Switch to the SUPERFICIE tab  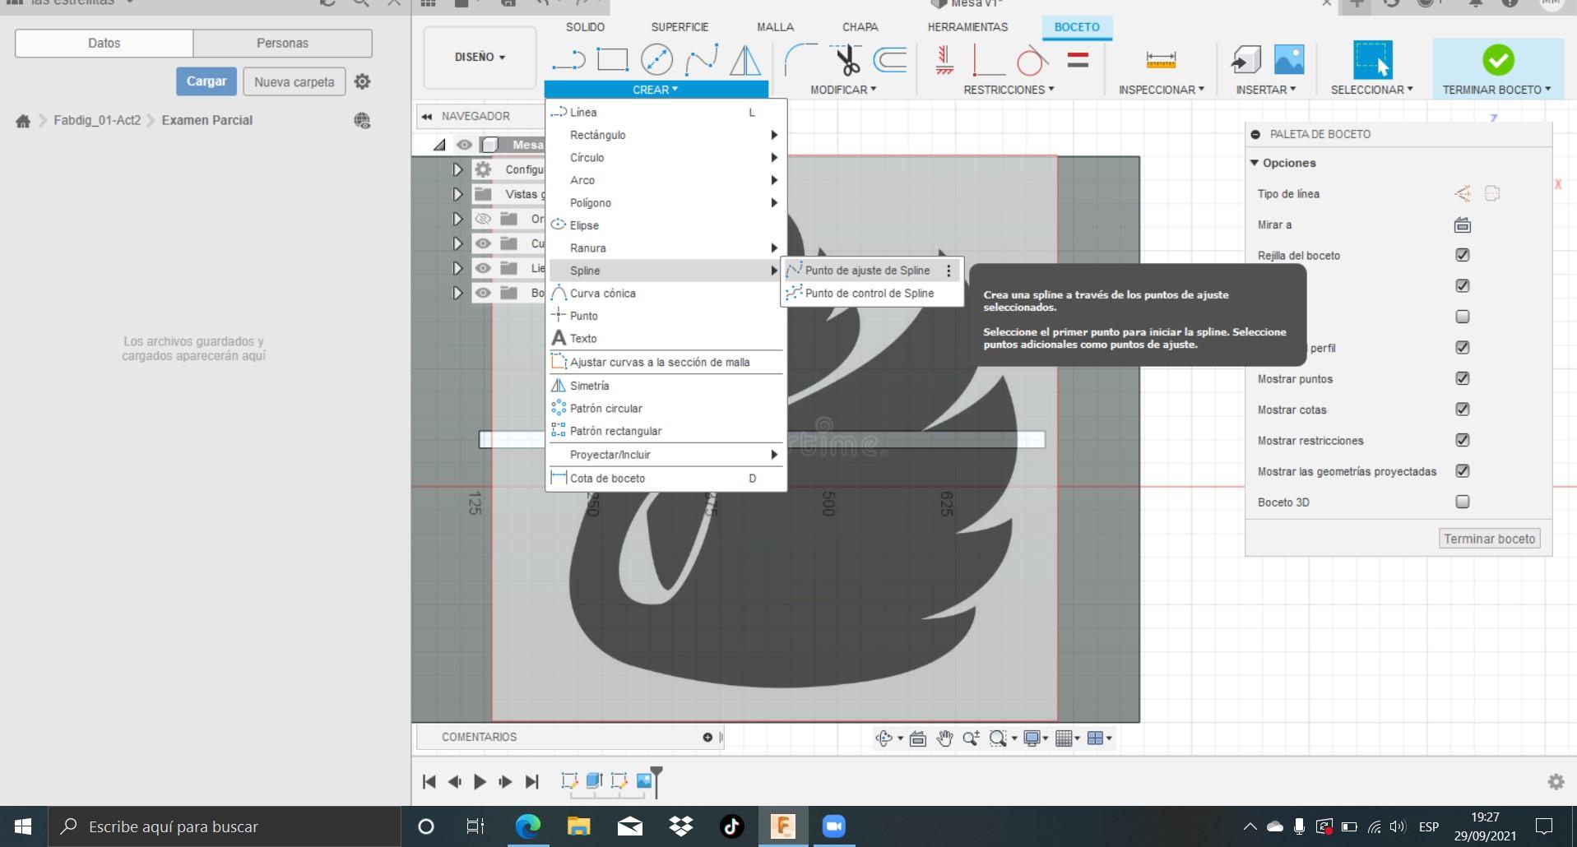pyautogui.click(x=680, y=27)
